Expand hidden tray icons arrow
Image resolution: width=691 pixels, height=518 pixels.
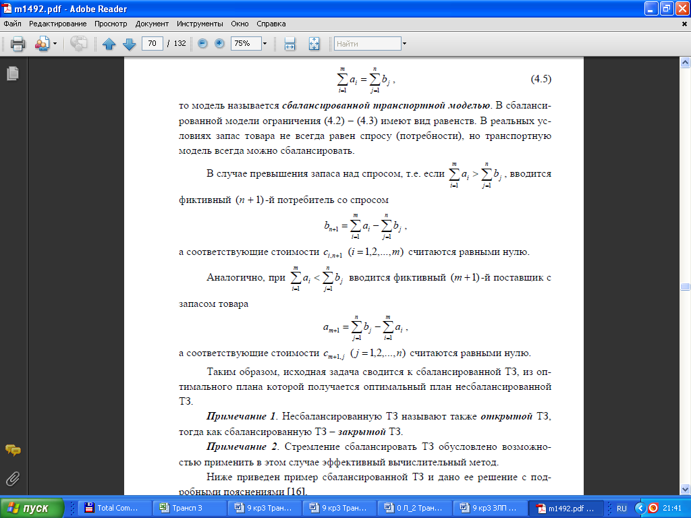[x=640, y=508]
